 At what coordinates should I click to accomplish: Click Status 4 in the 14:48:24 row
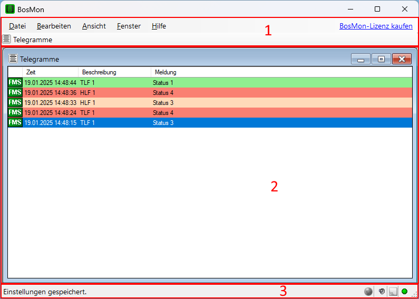pyautogui.click(x=163, y=113)
